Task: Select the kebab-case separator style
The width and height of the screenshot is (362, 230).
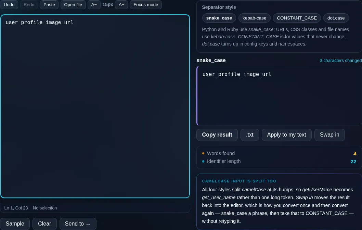Action: click(x=254, y=18)
